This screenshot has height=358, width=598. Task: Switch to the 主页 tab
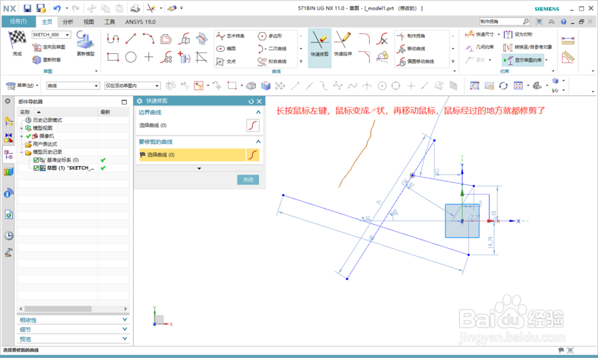pos(47,21)
